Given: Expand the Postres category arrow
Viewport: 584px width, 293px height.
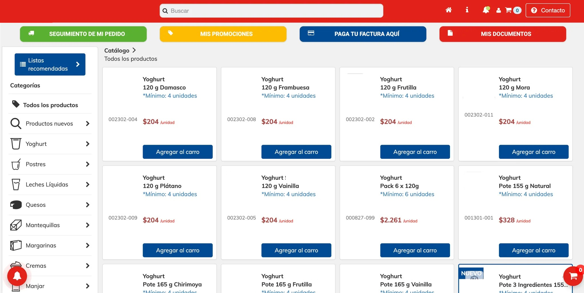Looking at the screenshot, I should point(88,164).
